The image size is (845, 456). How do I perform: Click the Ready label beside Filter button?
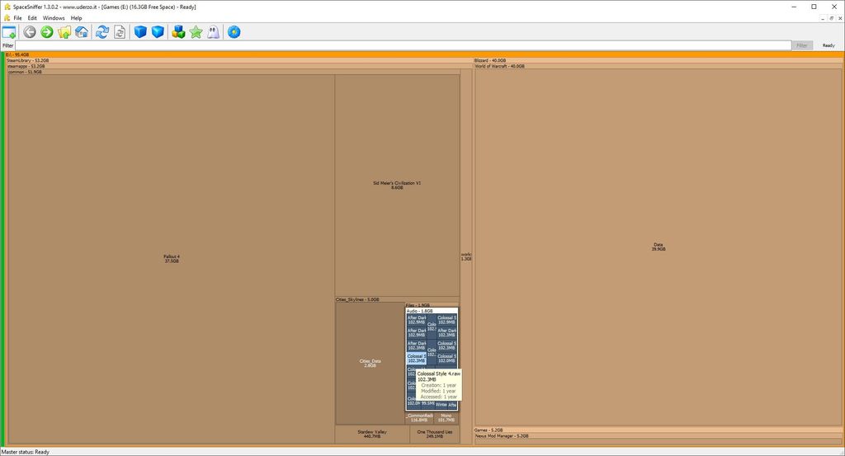[828, 45]
